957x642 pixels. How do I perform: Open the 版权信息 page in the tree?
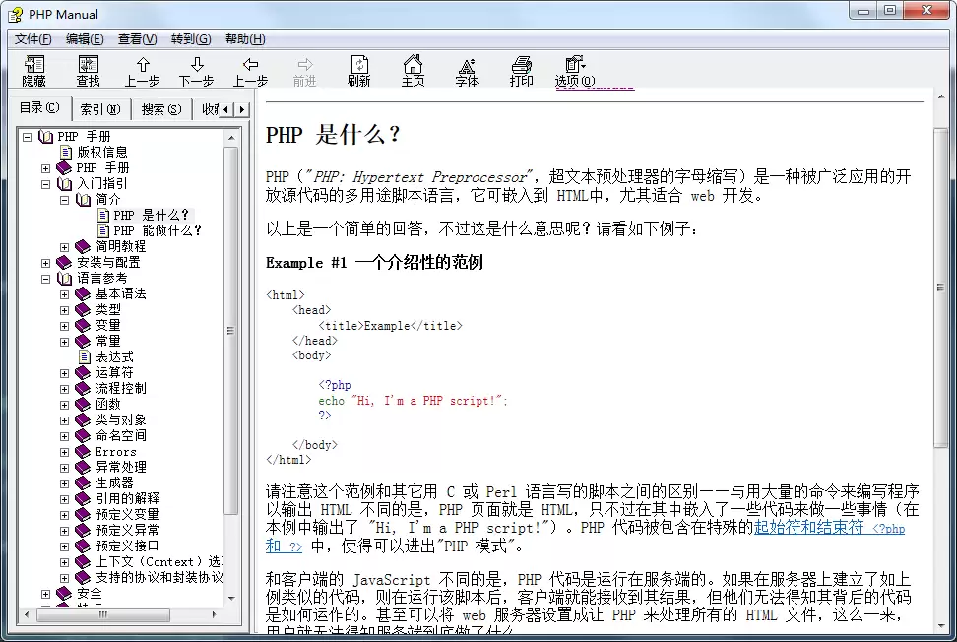pyautogui.click(x=102, y=152)
